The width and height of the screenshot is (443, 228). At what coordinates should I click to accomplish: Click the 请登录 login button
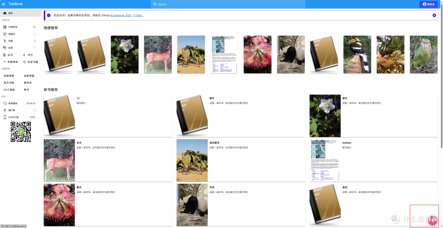click(428, 4)
